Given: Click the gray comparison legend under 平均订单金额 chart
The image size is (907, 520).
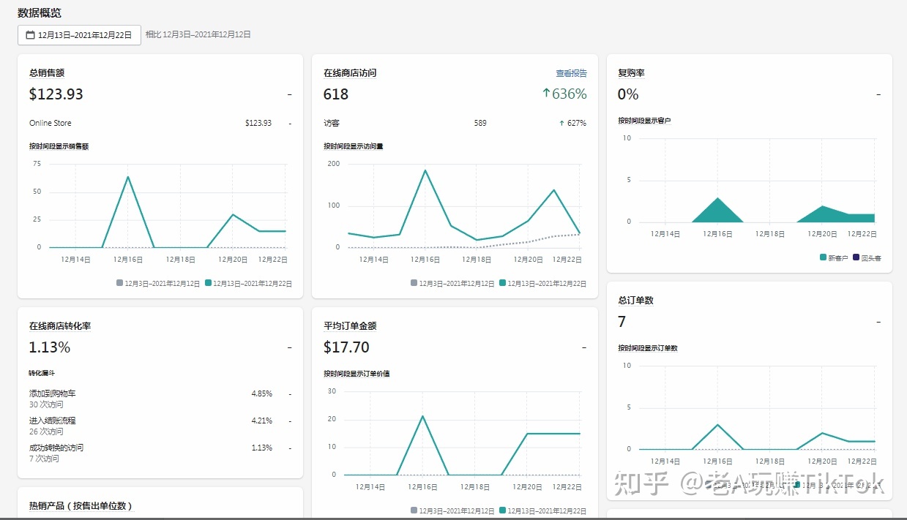Looking at the screenshot, I should tap(414, 510).
